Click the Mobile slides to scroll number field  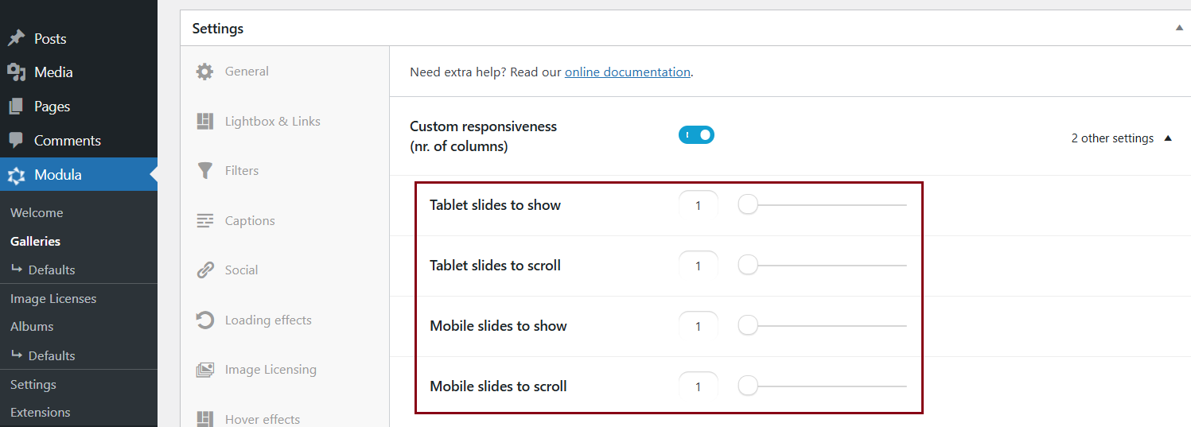698,386
